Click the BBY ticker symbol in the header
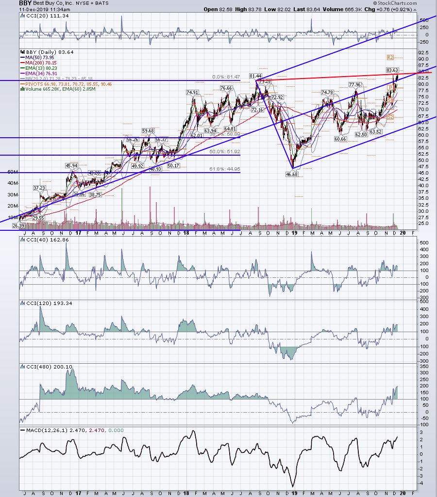 pyautogui.click(x=25, y=3)
